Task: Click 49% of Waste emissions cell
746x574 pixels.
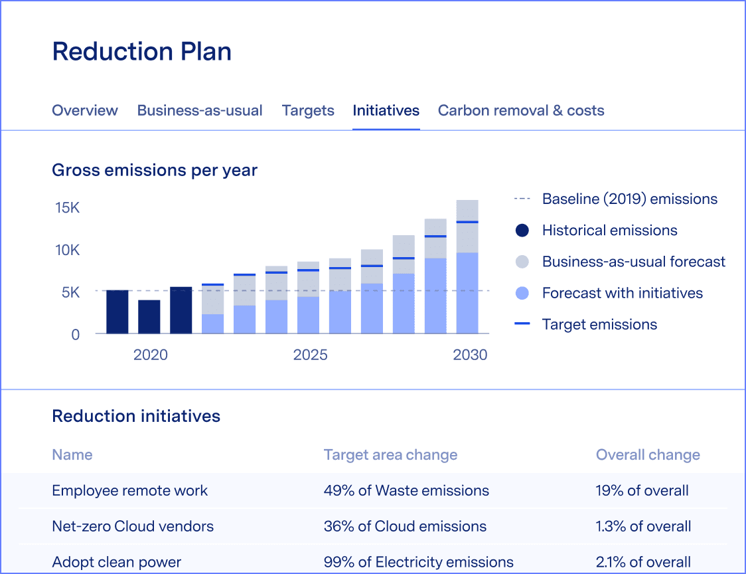Action: [x=406, y=491]
